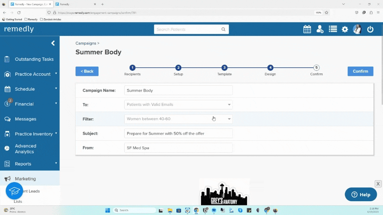This screenshot has width=383, height=215.
Task: Collapse the sidebar with chevron arrow
Action: click(53, 43)
